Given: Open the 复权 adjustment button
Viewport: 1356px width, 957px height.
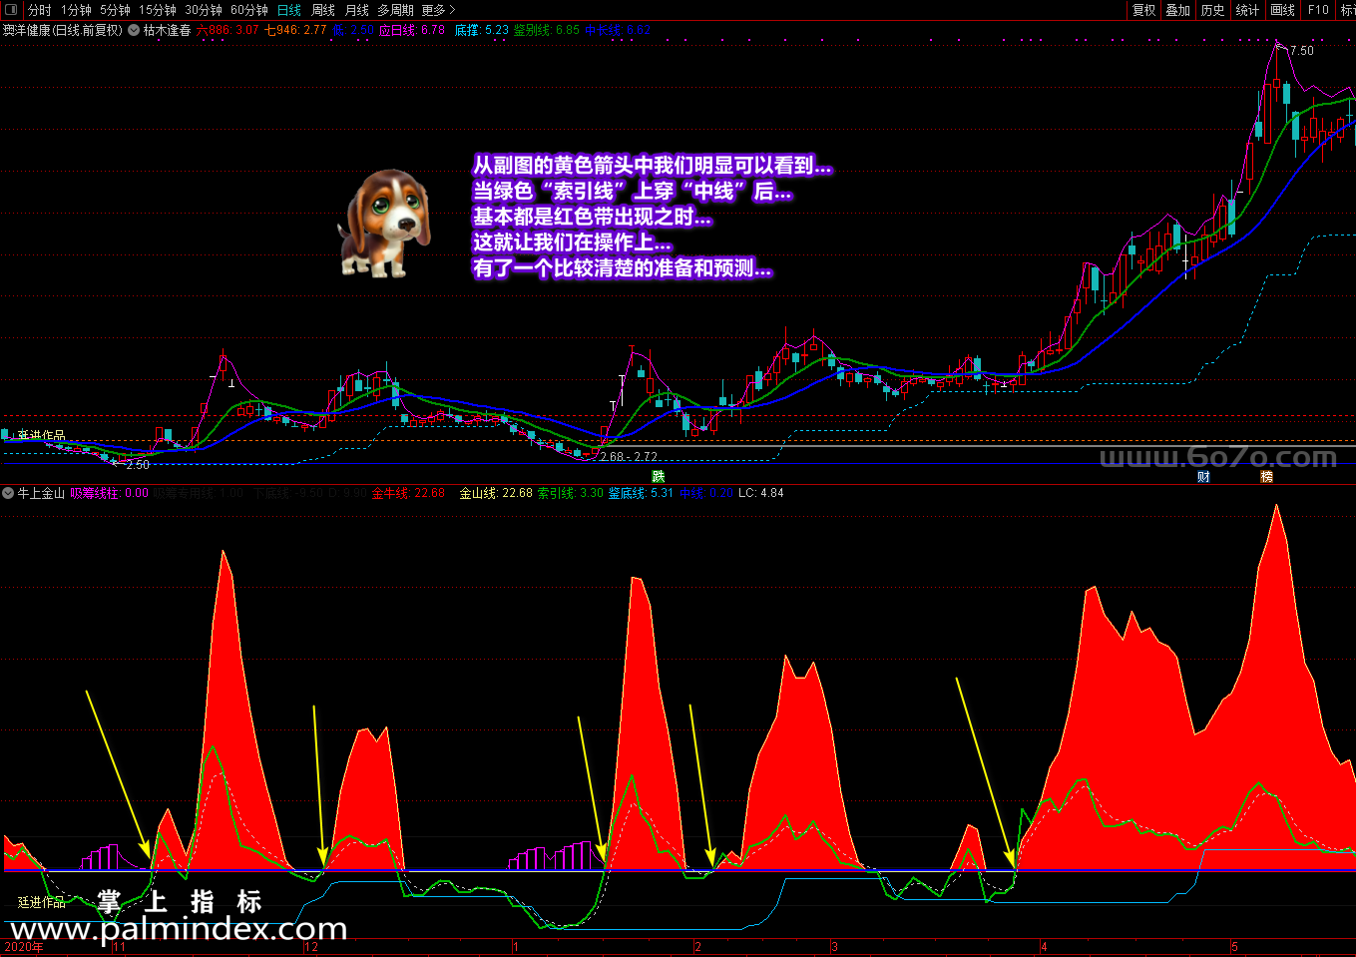Looking at the screenshot, I should [x=1143, y=10].
